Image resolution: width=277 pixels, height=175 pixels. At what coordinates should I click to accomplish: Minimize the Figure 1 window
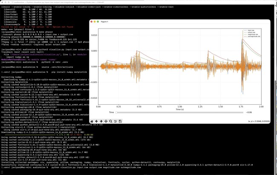coord(95,22)
